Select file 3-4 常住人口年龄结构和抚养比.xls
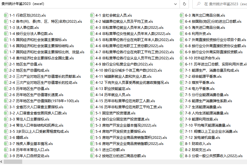The height and width of the screenshot is (165, 247). point(34,125)
